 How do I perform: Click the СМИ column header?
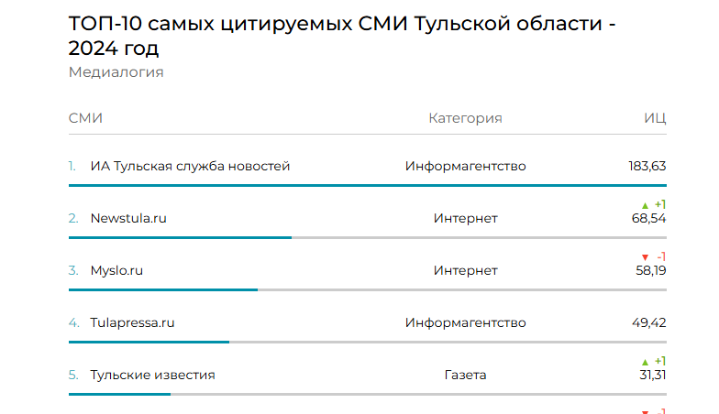tap(85, 118)
